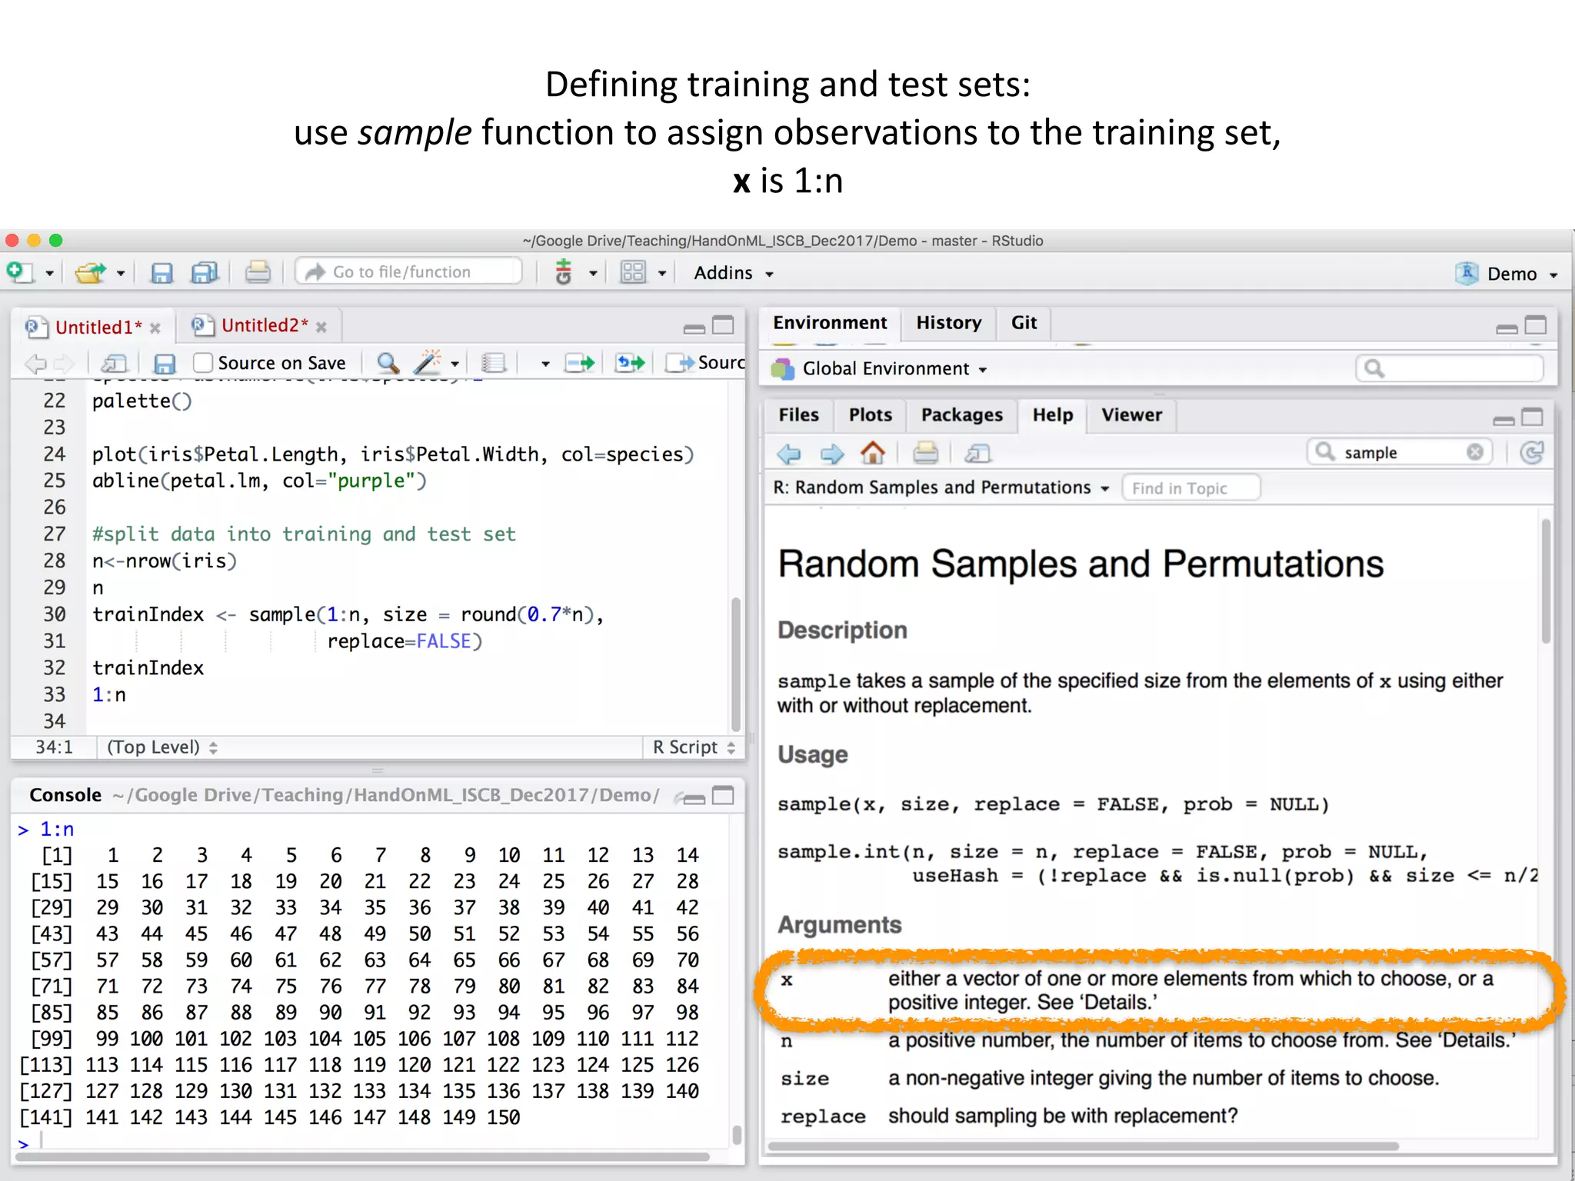Open the Files tab
The image size is (1575, 1181).
[x=798, y=415]
